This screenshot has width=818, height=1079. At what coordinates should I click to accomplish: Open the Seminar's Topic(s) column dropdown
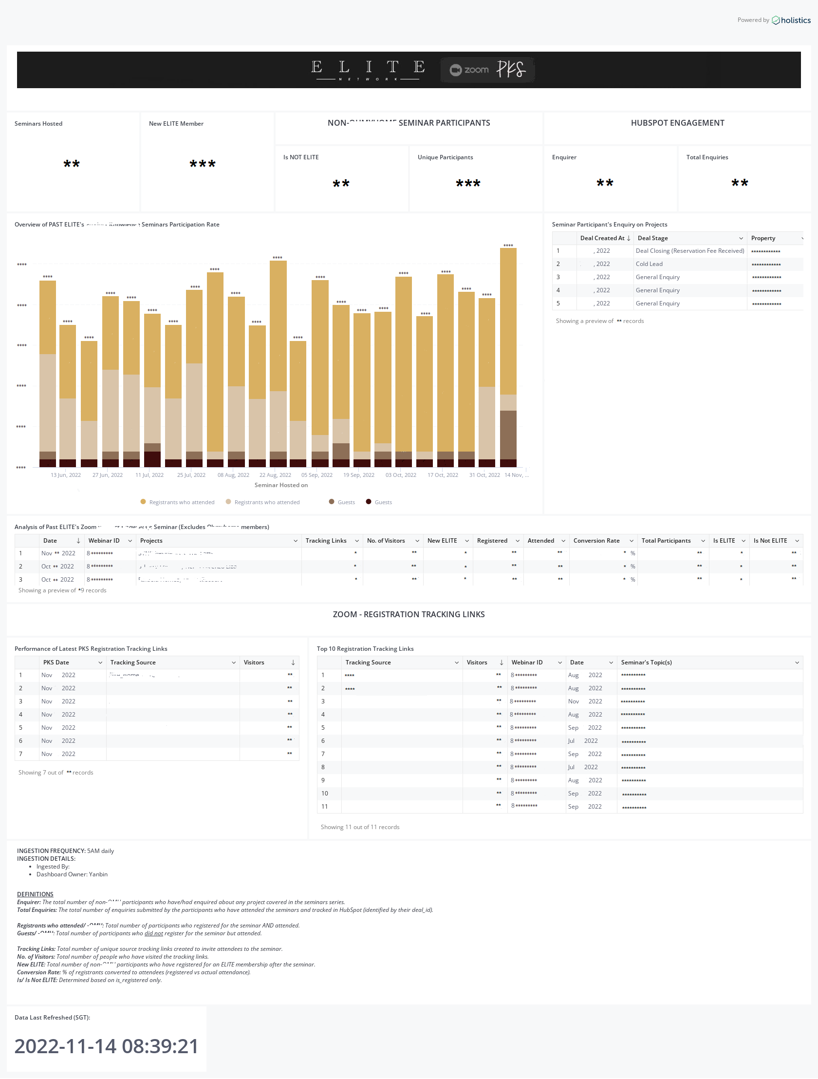(x=798, y=662)
